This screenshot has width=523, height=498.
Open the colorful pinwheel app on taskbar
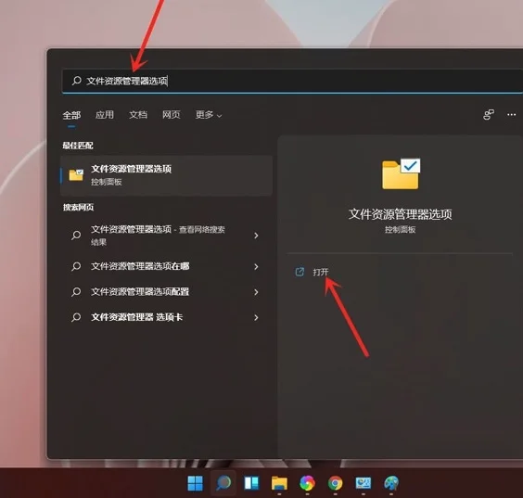(x=307, y=483)
